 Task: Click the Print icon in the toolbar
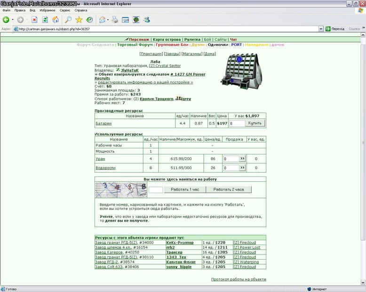[115, 20]
